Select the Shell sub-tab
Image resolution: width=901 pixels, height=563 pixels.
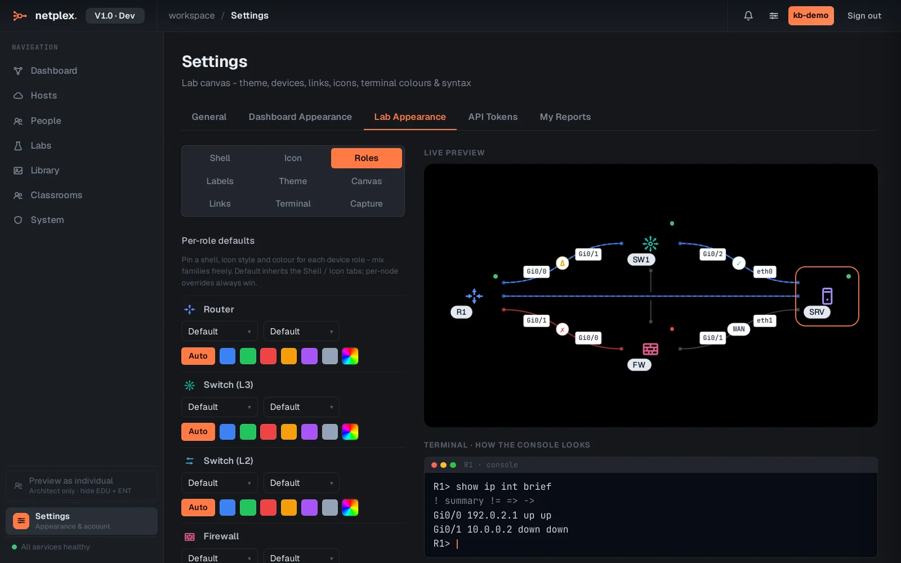[220, 158]
